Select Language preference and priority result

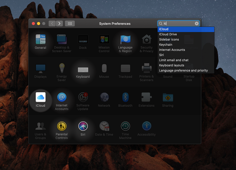click(183, 71)
